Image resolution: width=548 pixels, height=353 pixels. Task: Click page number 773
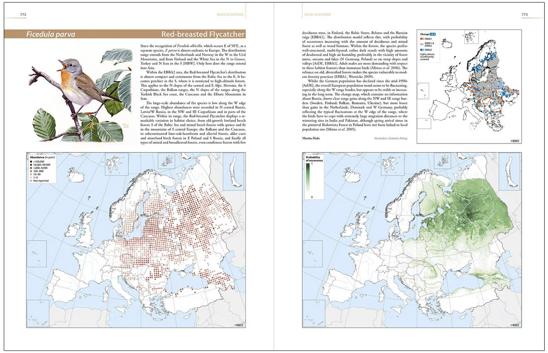(525, 14)
